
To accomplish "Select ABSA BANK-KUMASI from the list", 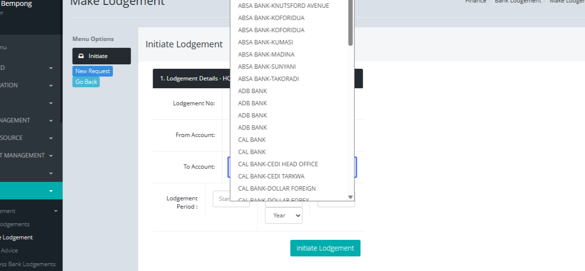I will [x=265, y=42].
